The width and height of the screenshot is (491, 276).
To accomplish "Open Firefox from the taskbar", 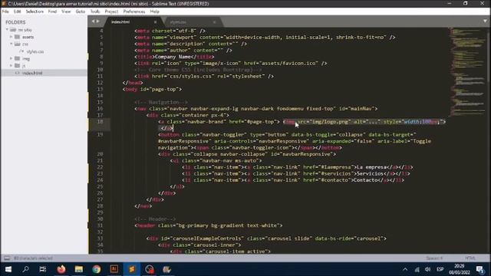I will [x=61, y=269].
